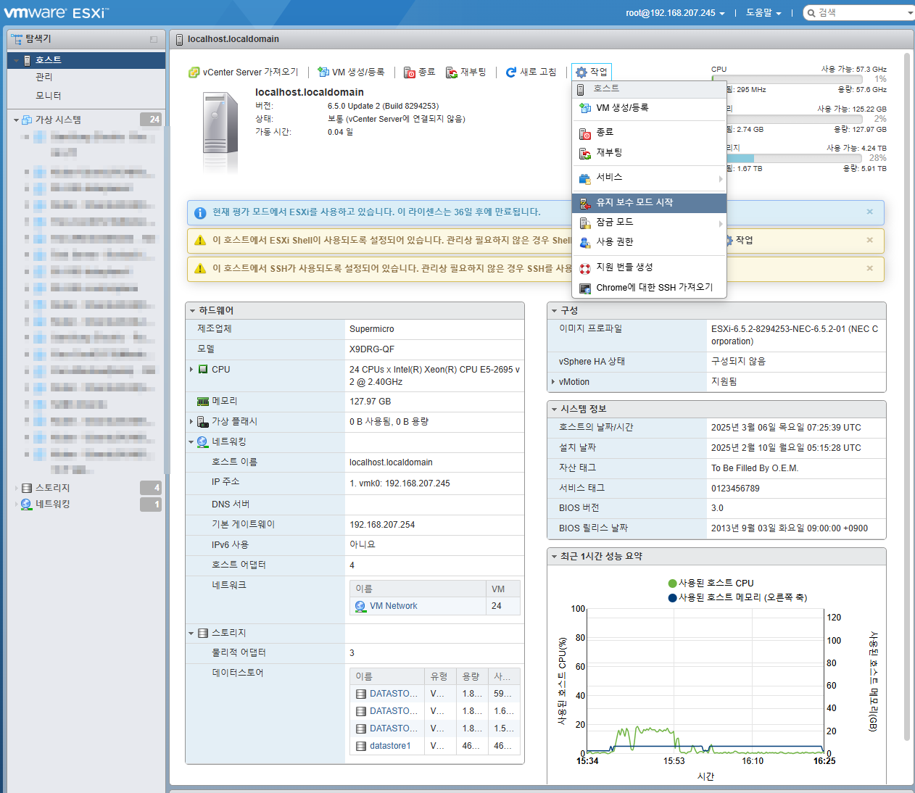
Task: Select the 재부팅 icon in the dropdown menu
Action: (585, 153)
